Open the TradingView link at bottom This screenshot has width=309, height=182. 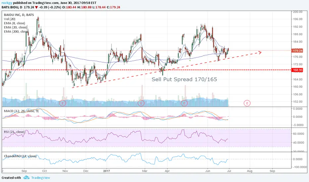pos(40,178)
